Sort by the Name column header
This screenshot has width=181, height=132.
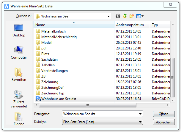coord(74,25)
